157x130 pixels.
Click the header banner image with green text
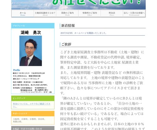78,5
